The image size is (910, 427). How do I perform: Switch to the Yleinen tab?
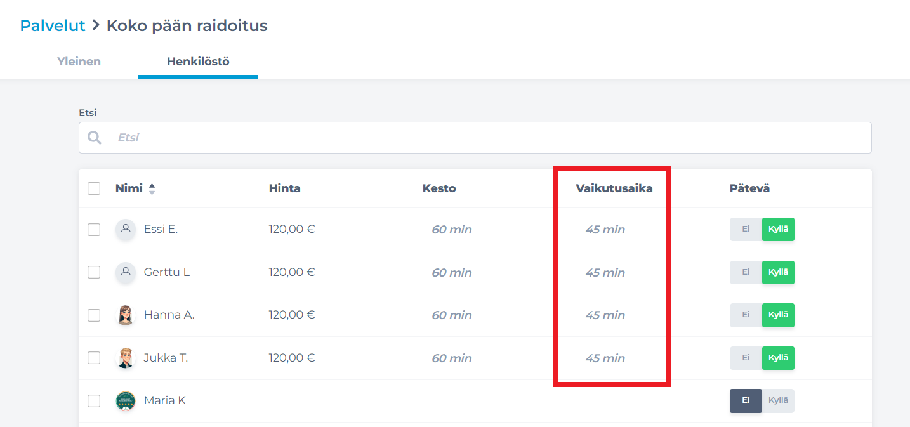pyautogui.click(x=79, y=62)
